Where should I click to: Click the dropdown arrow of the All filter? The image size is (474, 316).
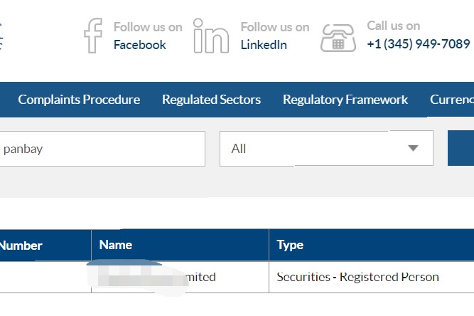click(x=412, y=149)
